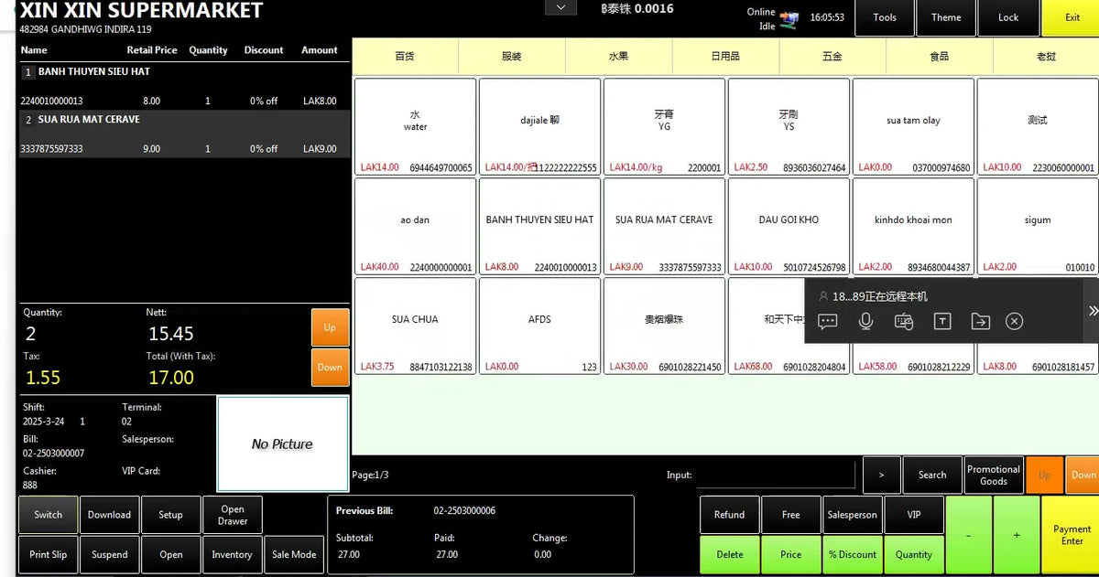The height and width of the screenshot is (577, 1099).
Task: Click the No Picture image box
Action: [283, 443]
